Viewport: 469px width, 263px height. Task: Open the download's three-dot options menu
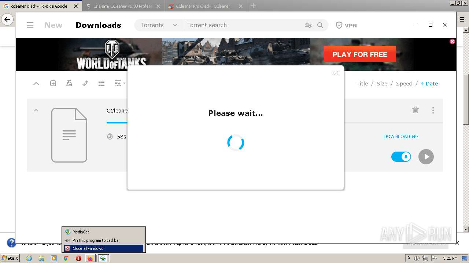(433, 110)
